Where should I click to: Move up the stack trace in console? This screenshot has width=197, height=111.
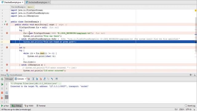(x=6, y=84)
